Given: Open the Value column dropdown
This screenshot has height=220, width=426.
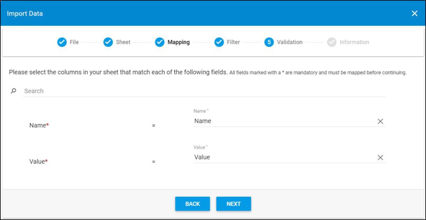Looking at the screenshot, I should (x=285, y=157).
